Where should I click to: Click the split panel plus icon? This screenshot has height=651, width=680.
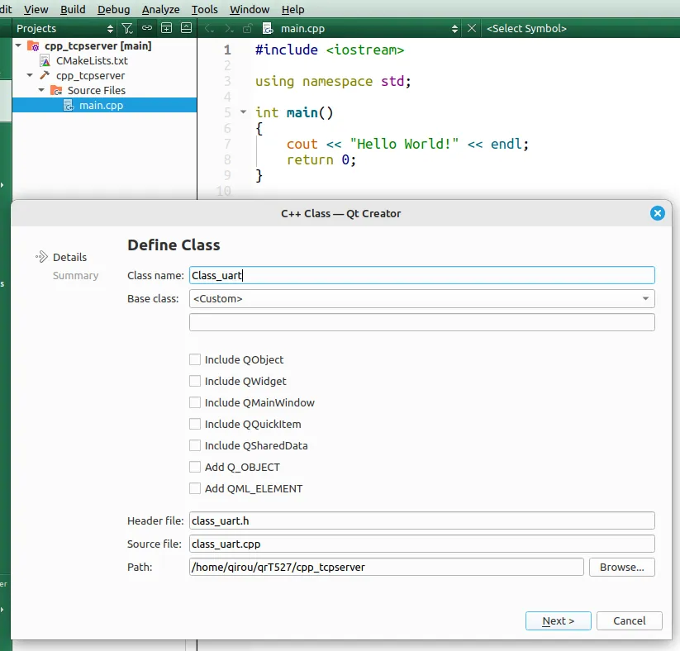click(167, 28)
